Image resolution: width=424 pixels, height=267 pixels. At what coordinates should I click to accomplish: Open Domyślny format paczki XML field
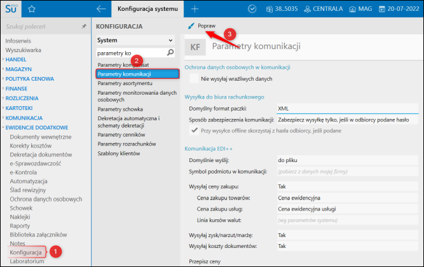348,109
